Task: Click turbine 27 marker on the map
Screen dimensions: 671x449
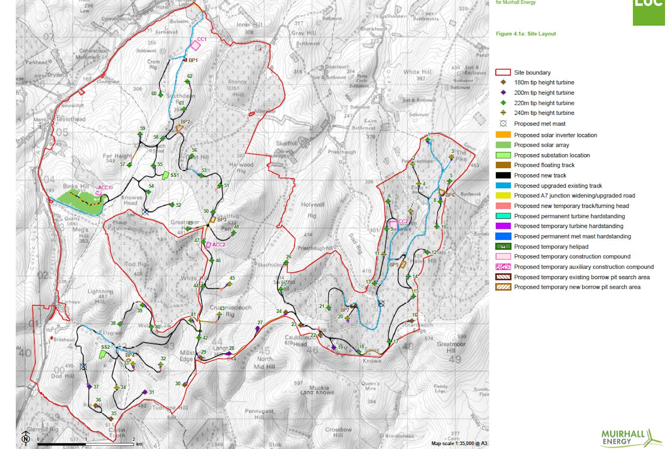Action: tap(258, 328)
